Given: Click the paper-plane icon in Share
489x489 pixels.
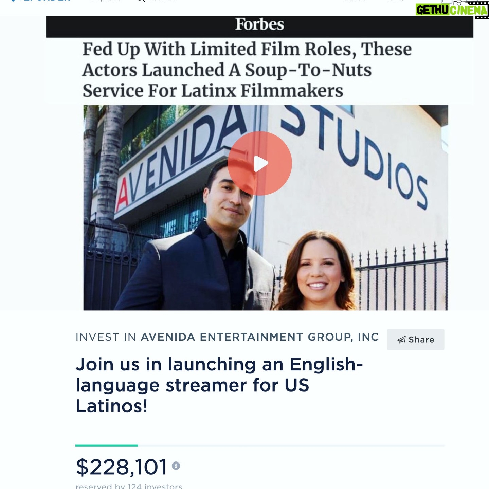Looking at the screenshot, I should pyautogui.click(x=401, y=340).
